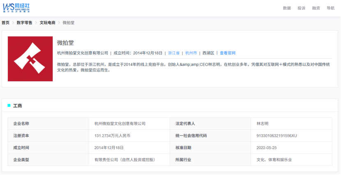Go to 首页 in breadcrumb
This screenshot has width=341, height=175.
5,23
